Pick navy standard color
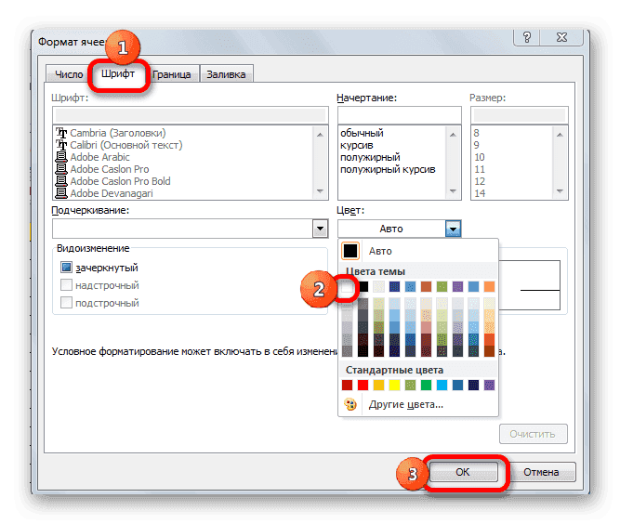 [x=473, y=385]
